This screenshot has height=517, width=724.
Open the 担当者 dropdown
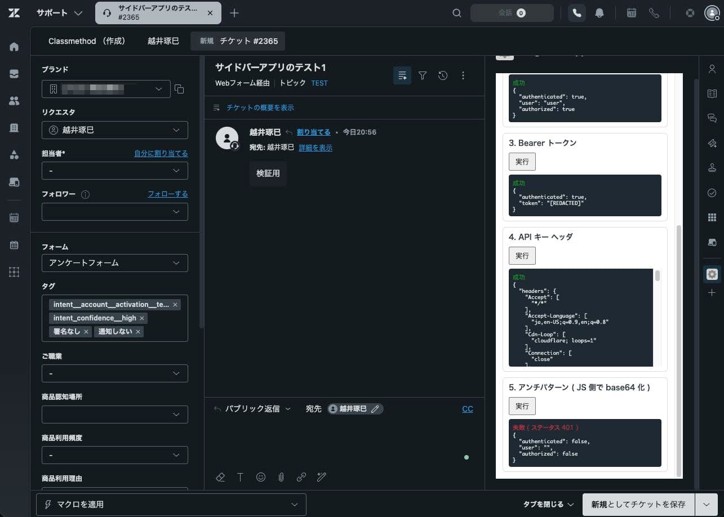pos(115,171)
